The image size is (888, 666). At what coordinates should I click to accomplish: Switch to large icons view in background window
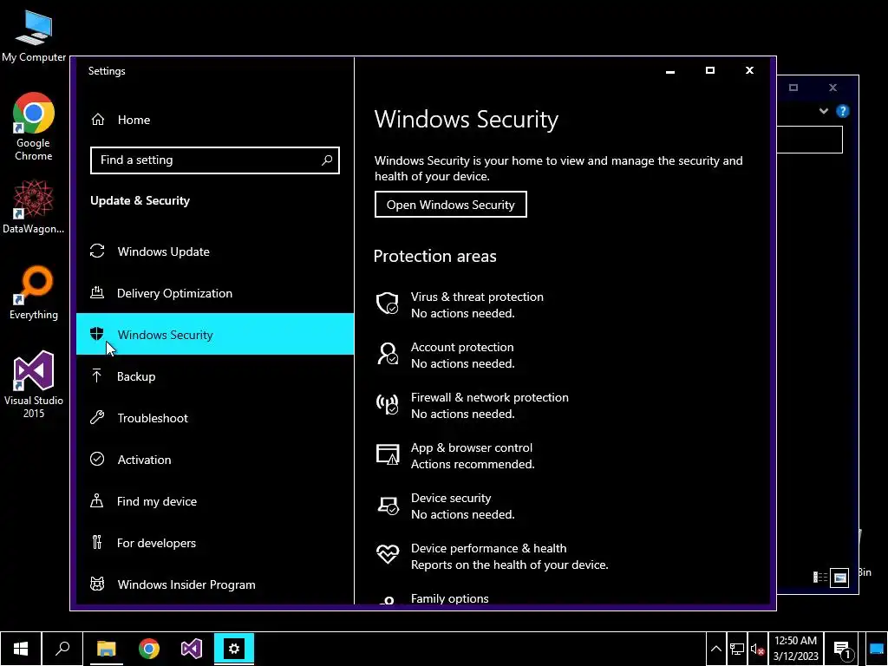click(x=839, y=578)
